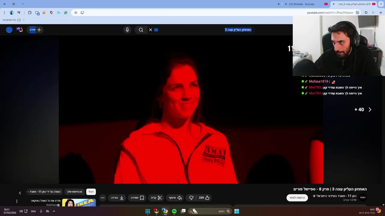The image size is (385, 216).
Task: Click the Chrome address bar URL
Action: (330, 13)
